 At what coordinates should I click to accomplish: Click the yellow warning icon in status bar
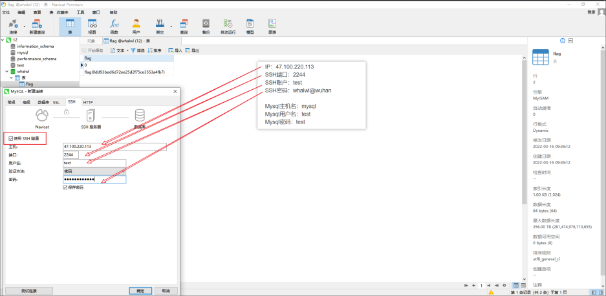pyautogui.click(x=491, y=293)
